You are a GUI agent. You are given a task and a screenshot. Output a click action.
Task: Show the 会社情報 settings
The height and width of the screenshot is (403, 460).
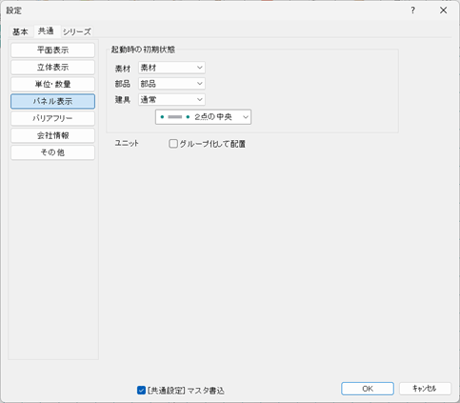(x=52, y=135)
